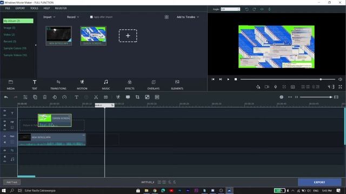Click the timeline speed gauge icon

pos(64,97)
